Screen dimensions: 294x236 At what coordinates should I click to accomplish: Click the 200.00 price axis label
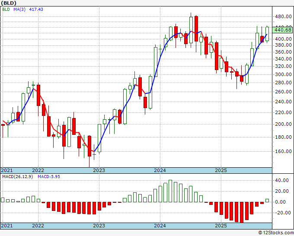283,124
